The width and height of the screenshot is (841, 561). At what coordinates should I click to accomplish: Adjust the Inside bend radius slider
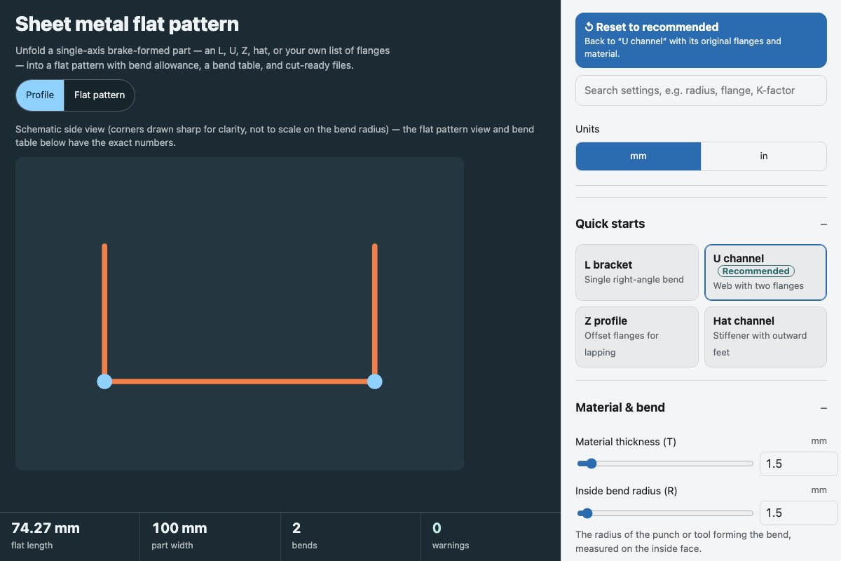coord(664,513)
